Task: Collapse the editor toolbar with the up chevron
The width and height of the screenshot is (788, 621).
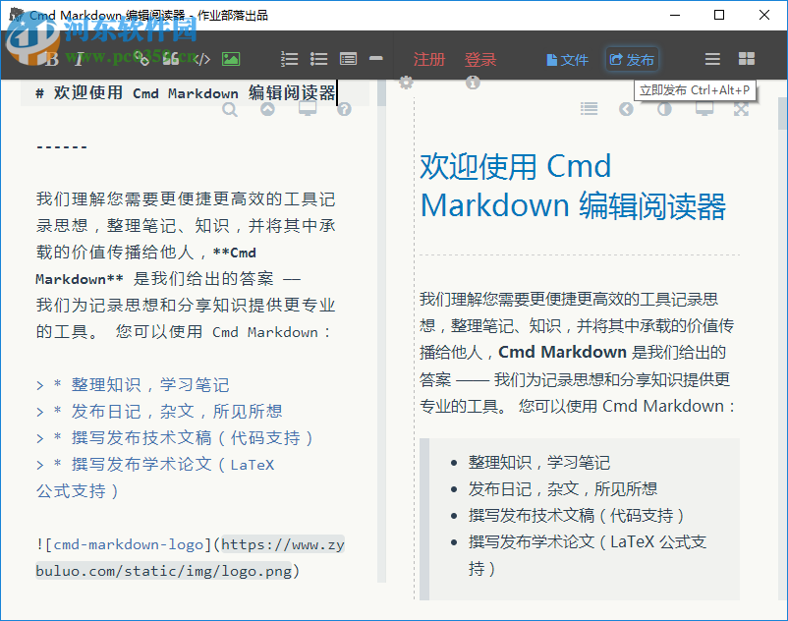Action: click(267, 109)
